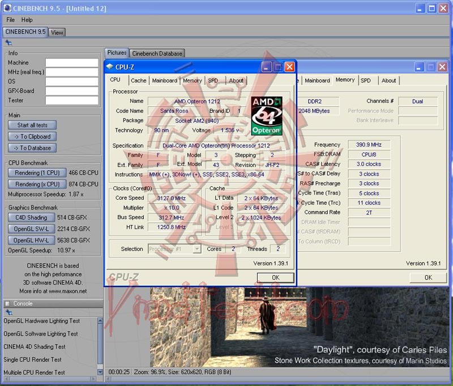Run the Rendering (1 CPU) benchmark
This screenshot has height=386, width=453.
(x=37, y=173)
